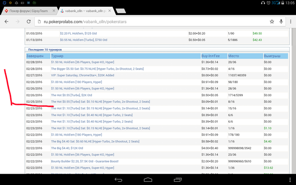Select place 1714/5399 cell
The image size is (296, 185).
tap(236, 95)
